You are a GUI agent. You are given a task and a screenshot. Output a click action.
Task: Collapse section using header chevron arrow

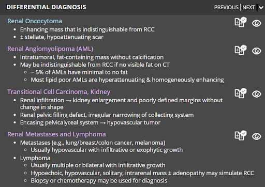pos(261,7)
